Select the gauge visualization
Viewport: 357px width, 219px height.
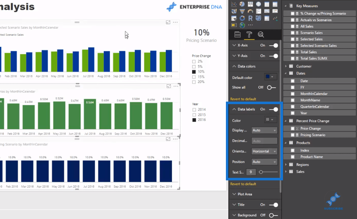click(250, 11)
